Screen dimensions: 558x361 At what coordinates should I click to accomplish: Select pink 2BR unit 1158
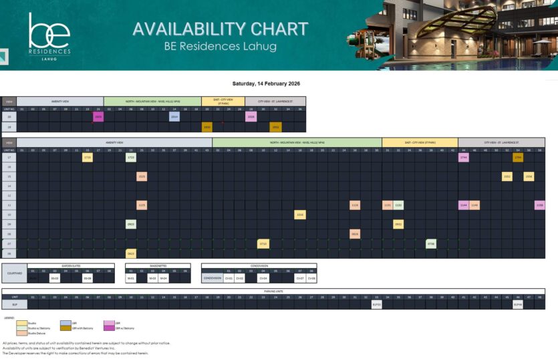pyautogui.click(x=540, y=205)
